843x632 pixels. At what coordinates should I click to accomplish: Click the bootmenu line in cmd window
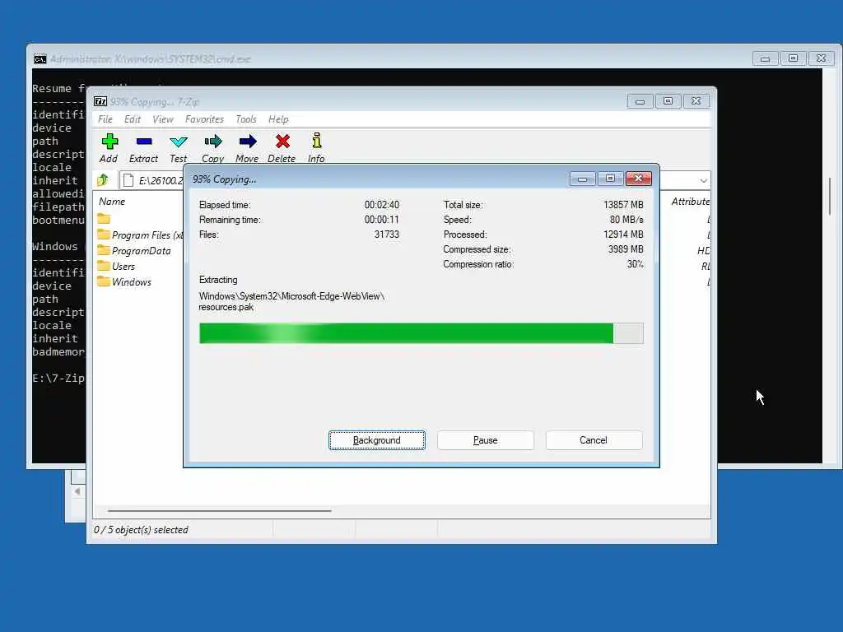pyautogui.click(x=58, y=221)
